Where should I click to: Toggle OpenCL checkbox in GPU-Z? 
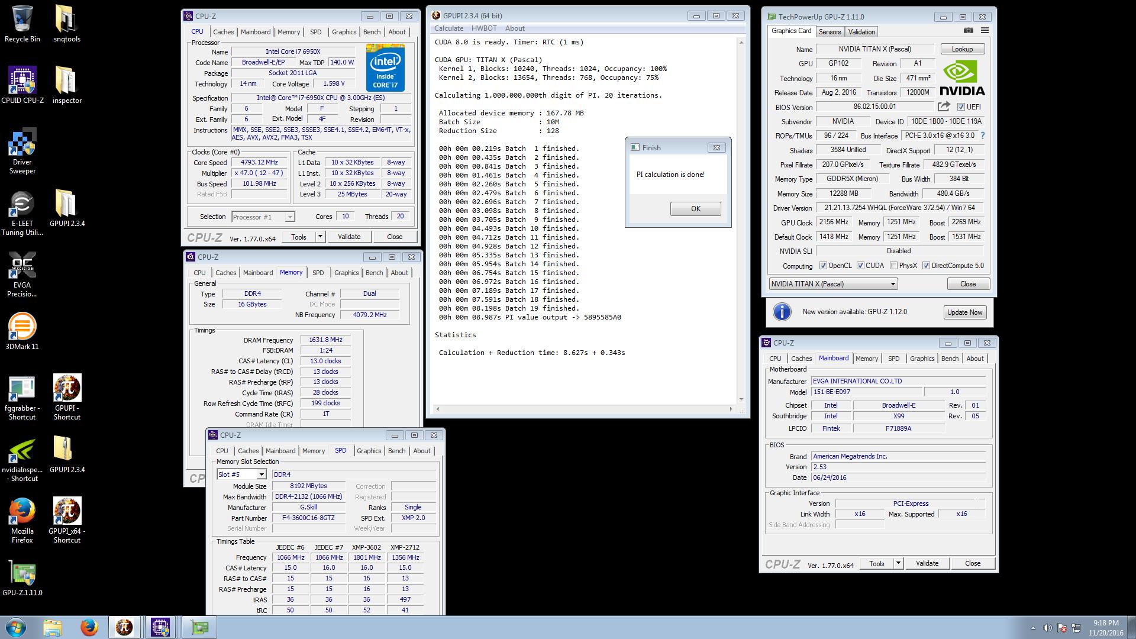pos(822,266)
